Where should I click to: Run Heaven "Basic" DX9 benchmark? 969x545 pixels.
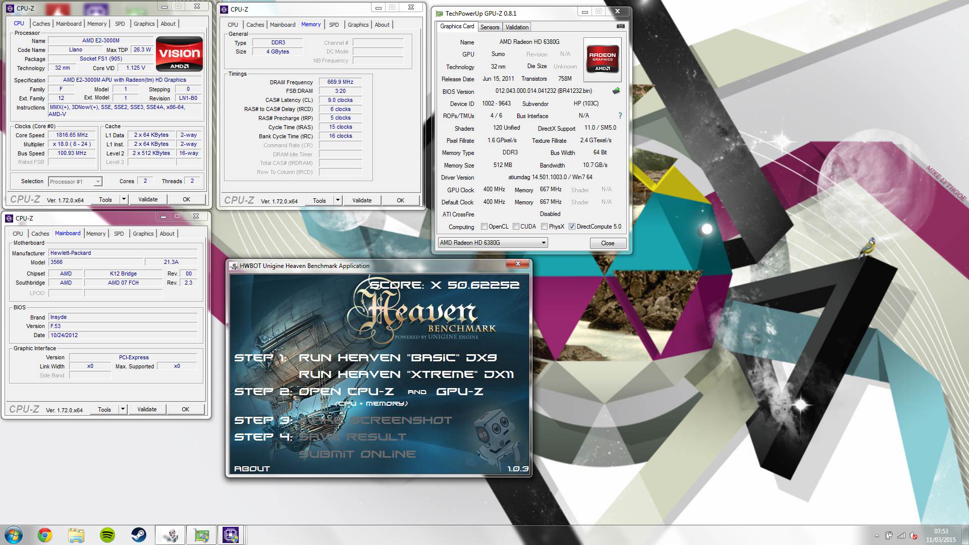[x=398, y=358]
